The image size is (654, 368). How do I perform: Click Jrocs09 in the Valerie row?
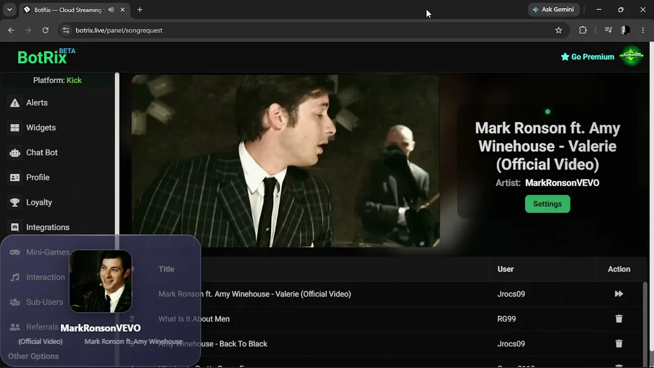511,294
